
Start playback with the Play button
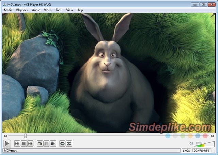(7, 143)
